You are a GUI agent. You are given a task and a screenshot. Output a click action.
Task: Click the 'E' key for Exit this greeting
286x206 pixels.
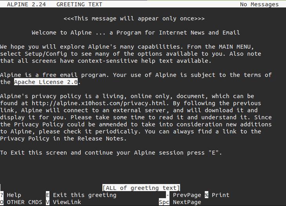(x=47, y=195)
